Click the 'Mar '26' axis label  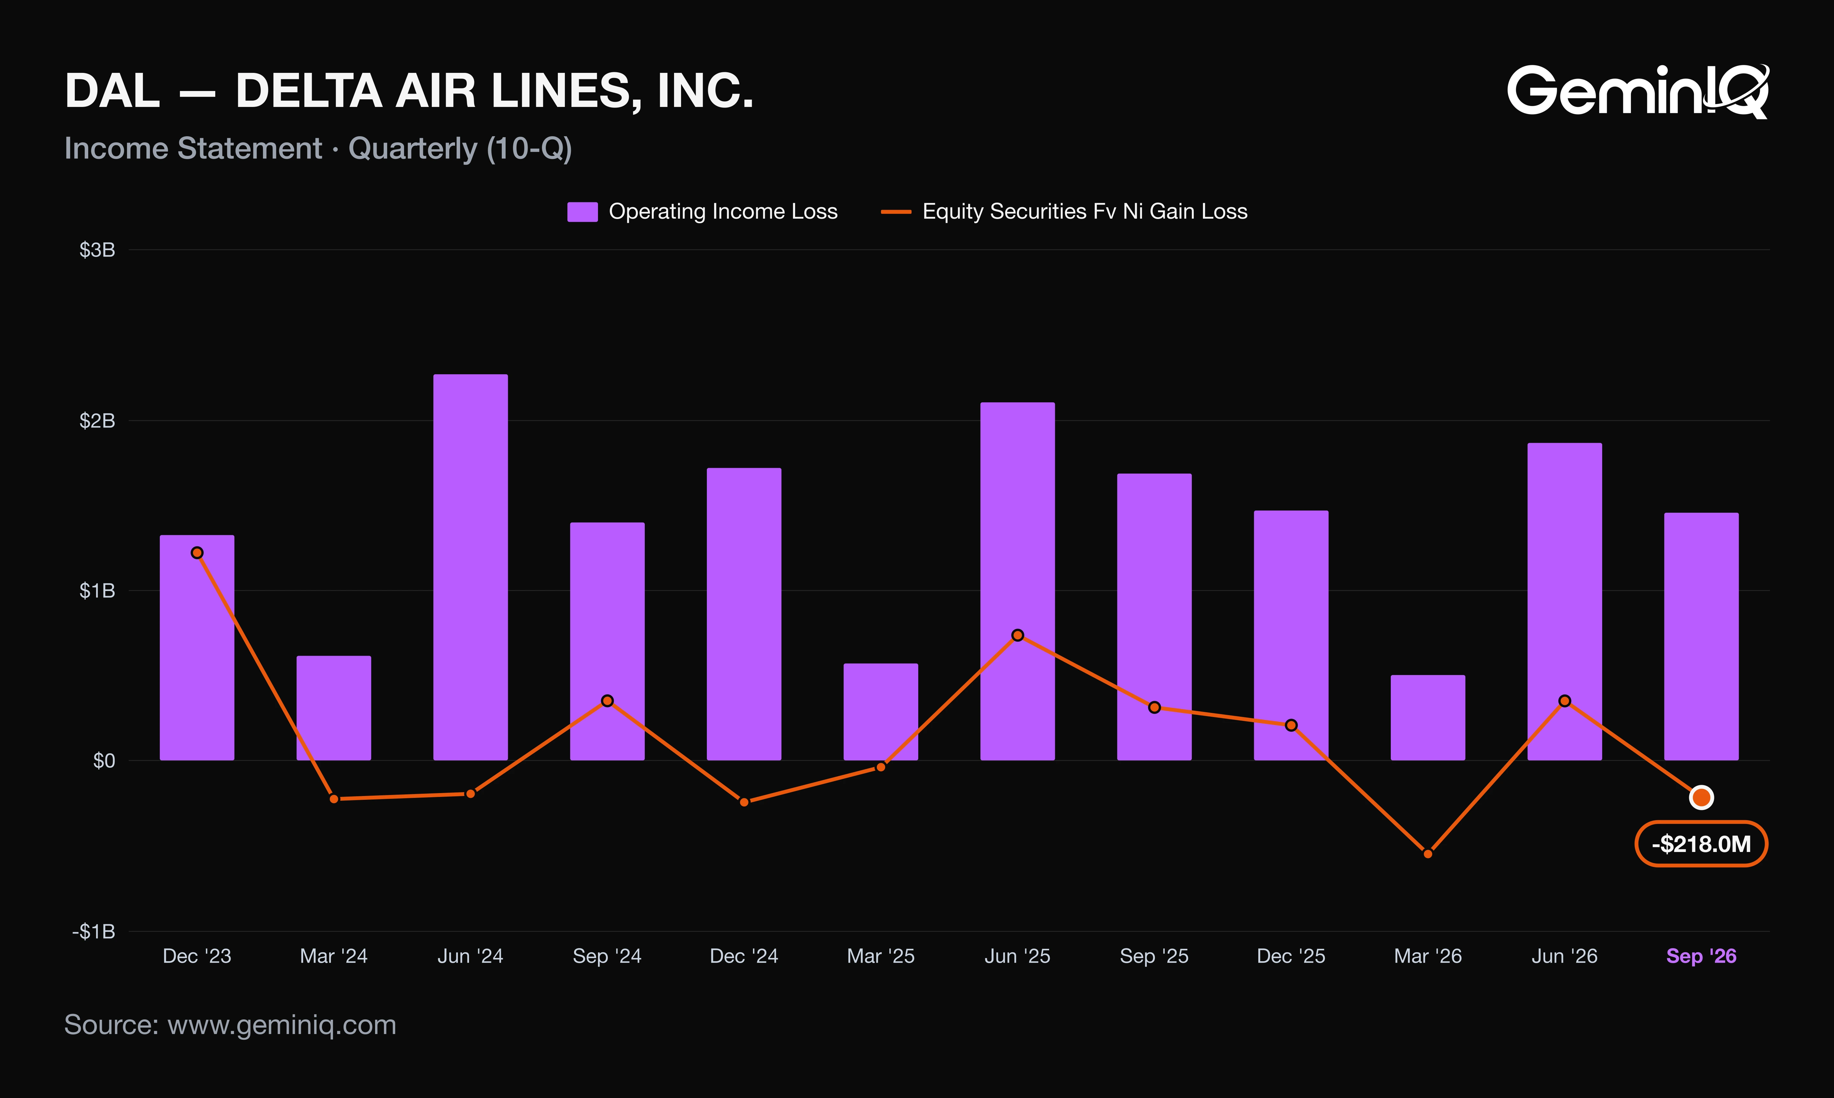1428,956
